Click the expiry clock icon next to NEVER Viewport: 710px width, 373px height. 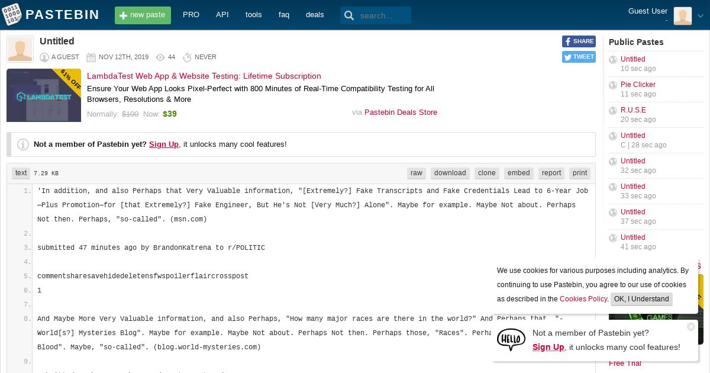187,57
